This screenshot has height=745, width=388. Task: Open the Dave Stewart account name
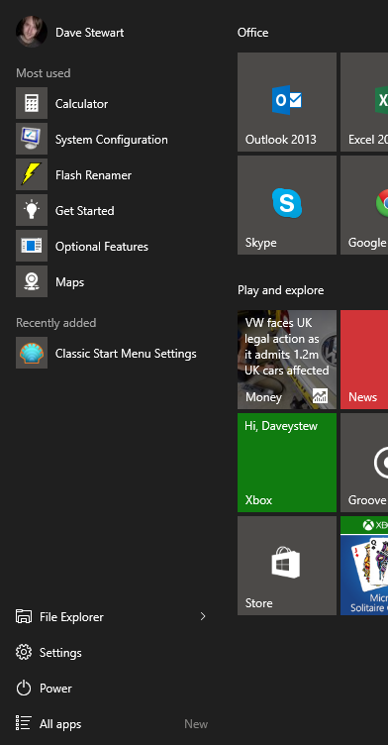click(x=89, y=33)
